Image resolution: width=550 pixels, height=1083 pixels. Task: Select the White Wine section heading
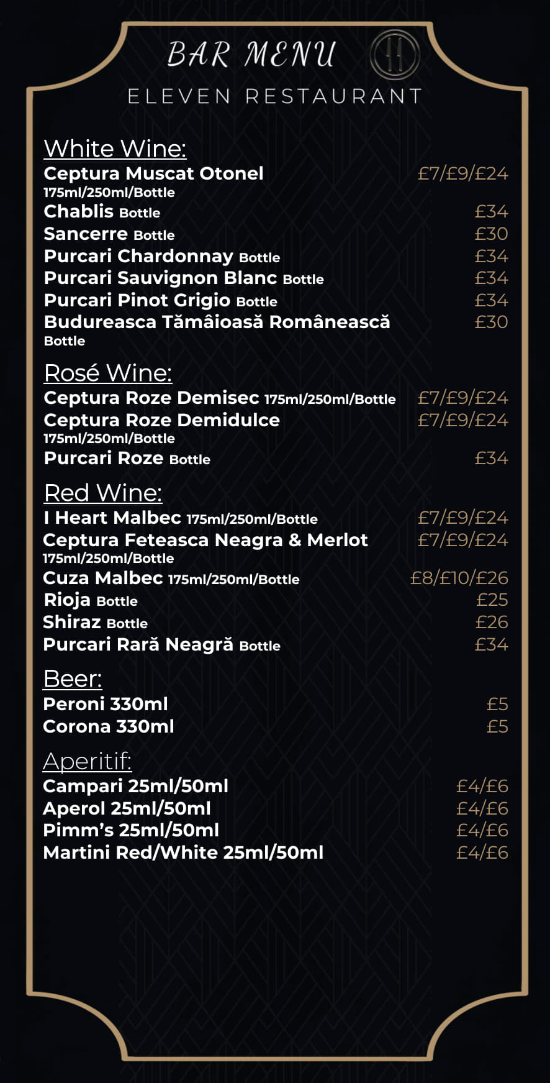point(115,149)
